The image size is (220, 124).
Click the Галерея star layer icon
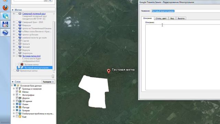(20, 110)
